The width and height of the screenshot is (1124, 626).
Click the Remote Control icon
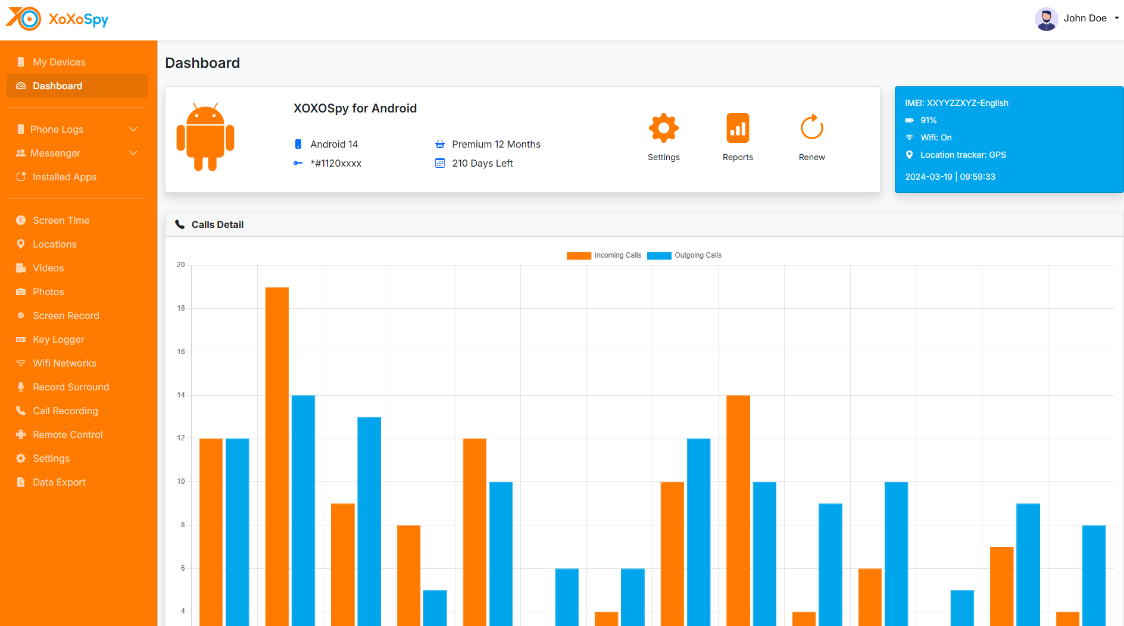(x=21, y=434)
